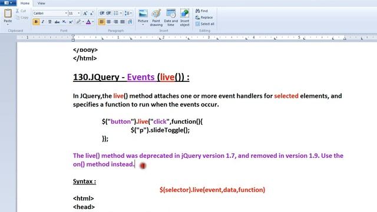377x212 pixels.
Task: Click the Shrink font icon
Action: 92,13
